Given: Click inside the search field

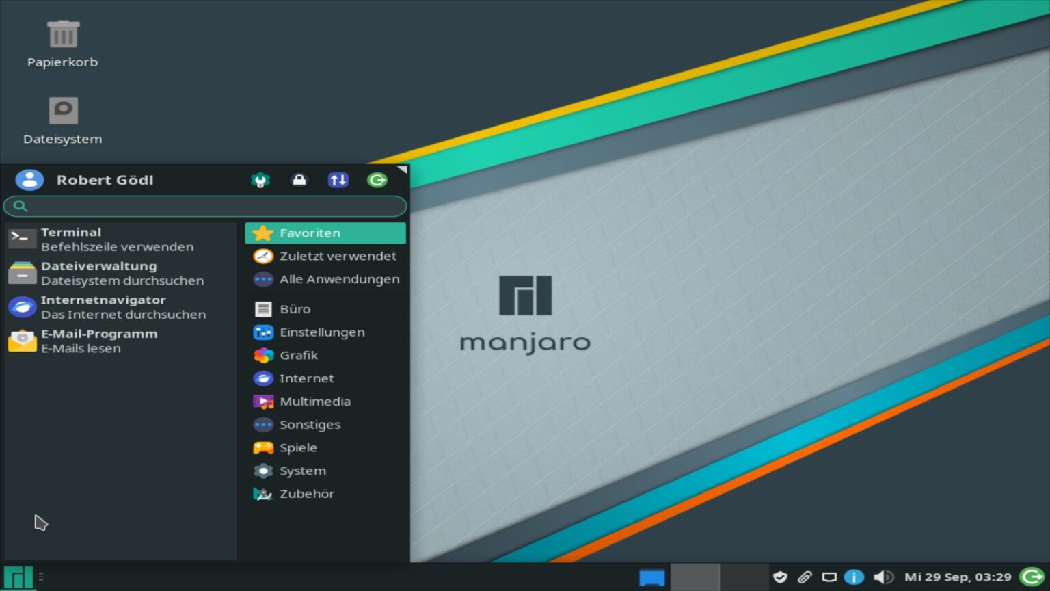Looking at the screenshot, I should [x=204, y=206].
